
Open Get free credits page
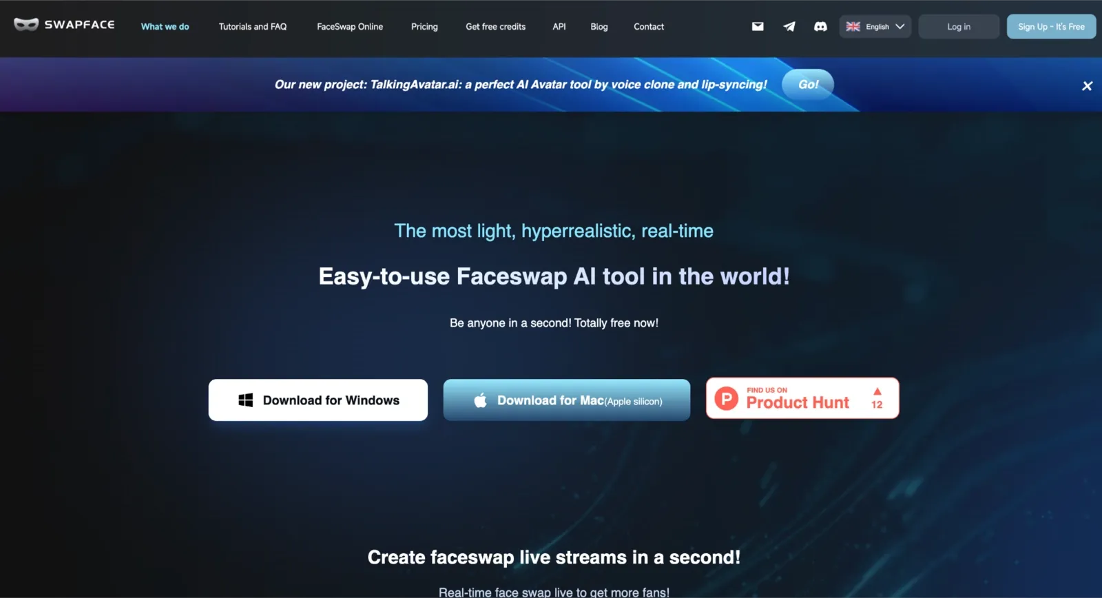pos(495,26)
